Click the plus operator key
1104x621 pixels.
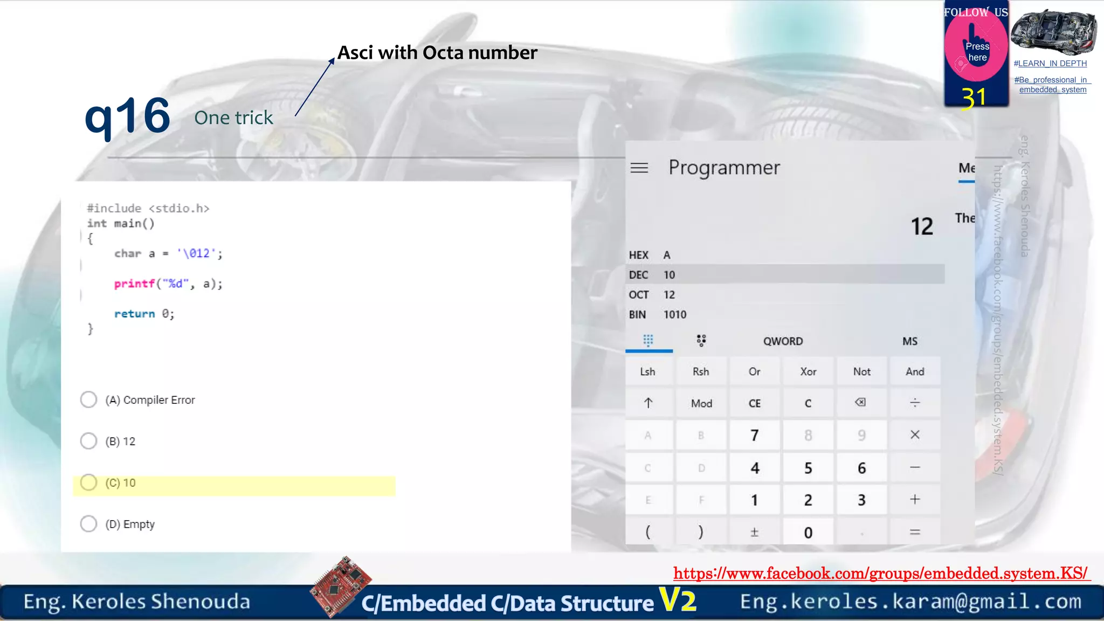915,500
